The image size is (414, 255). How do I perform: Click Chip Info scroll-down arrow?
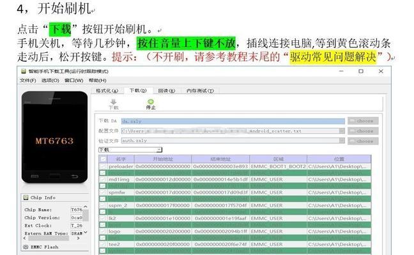pyautogui.click(x=86, y=232)
